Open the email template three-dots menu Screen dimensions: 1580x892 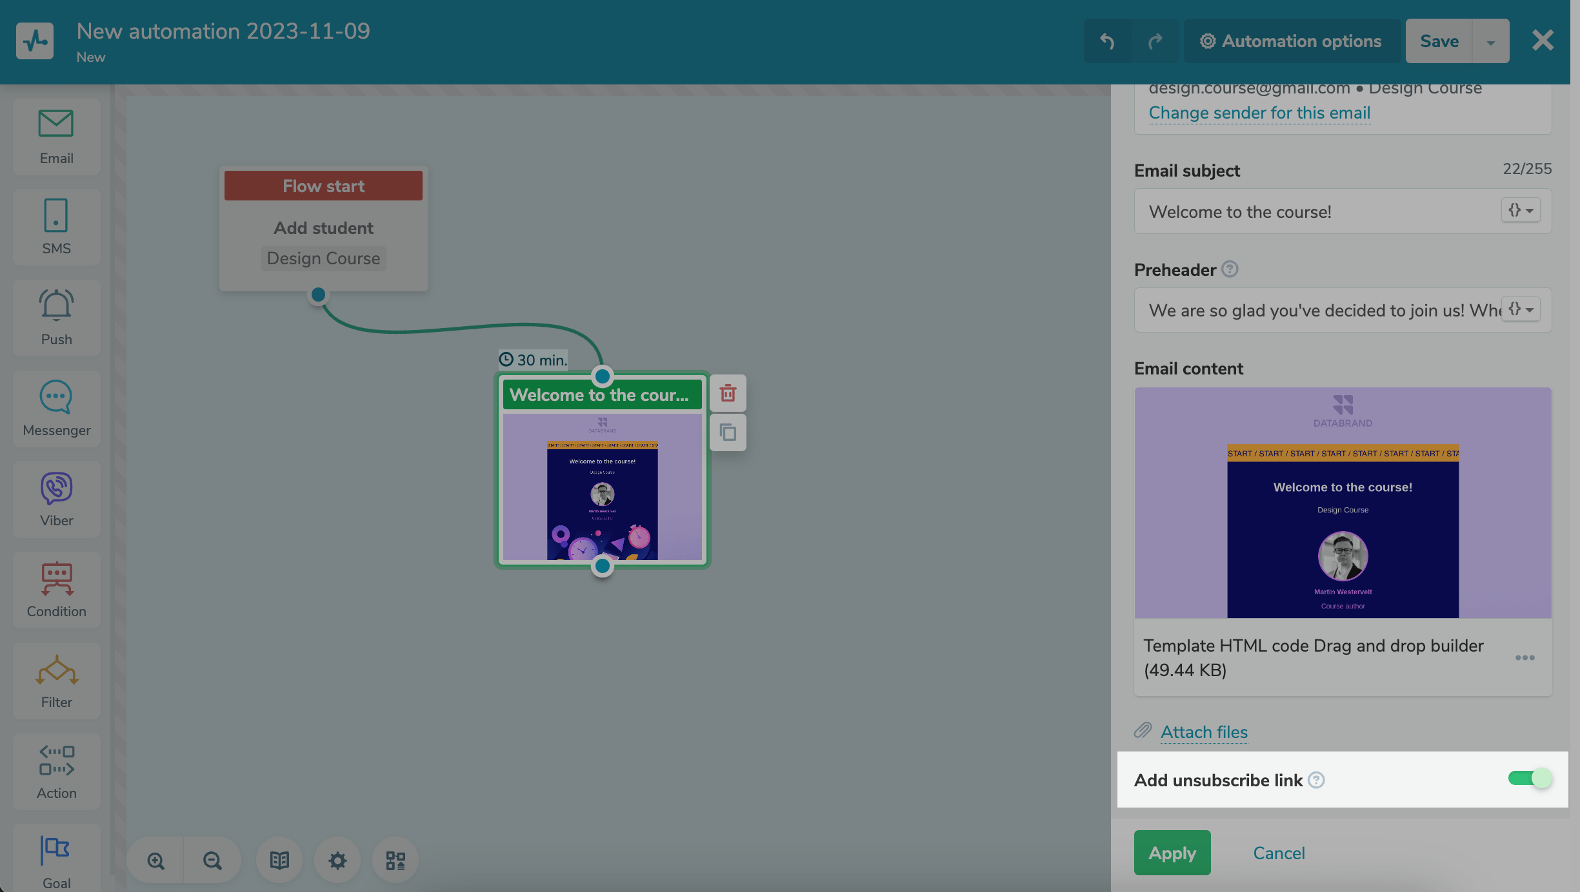(1525, 657)
